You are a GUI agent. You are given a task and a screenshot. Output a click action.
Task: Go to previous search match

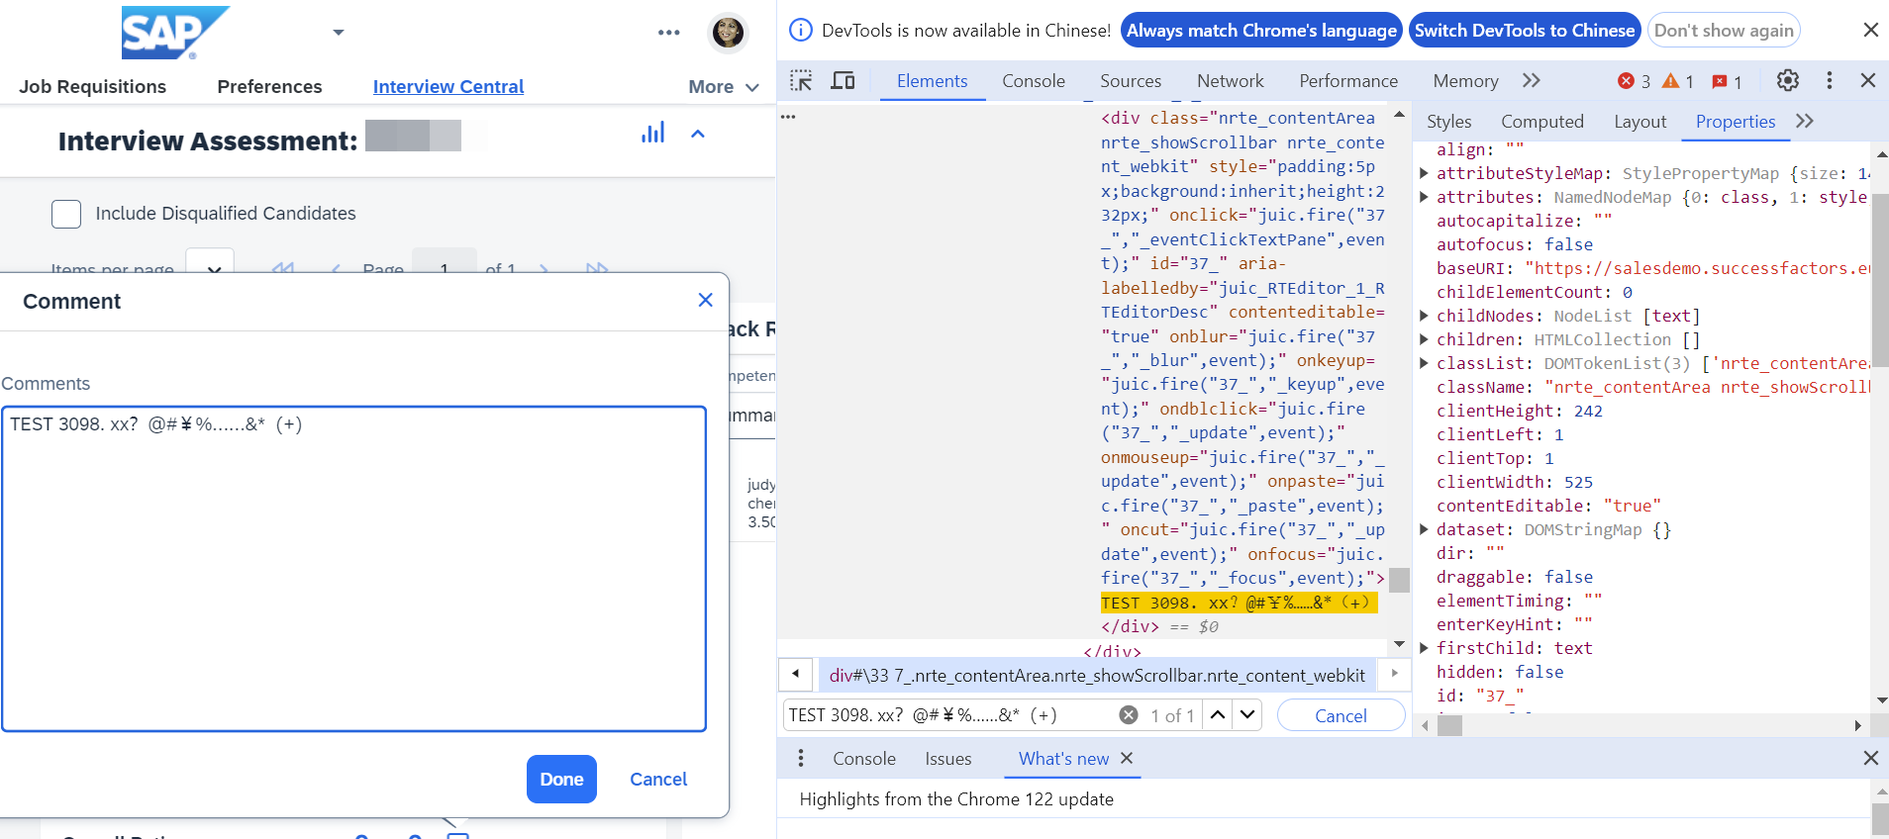1218,714
